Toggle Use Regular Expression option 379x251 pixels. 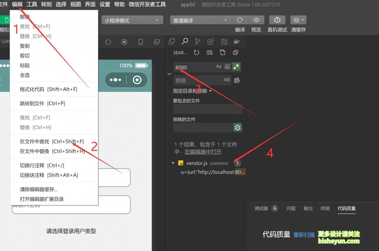(x=236, y=66)
